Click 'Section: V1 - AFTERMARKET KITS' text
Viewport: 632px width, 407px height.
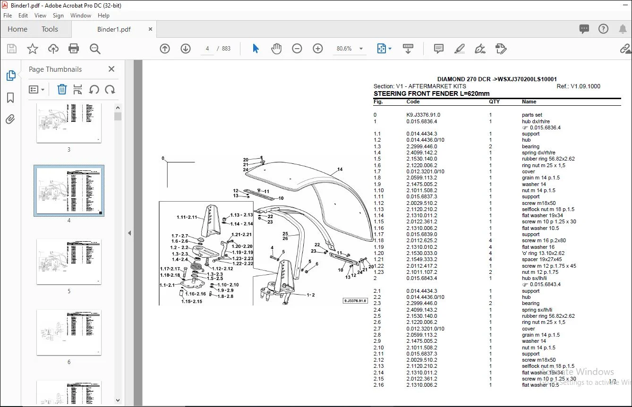click(x=420, y=86)
